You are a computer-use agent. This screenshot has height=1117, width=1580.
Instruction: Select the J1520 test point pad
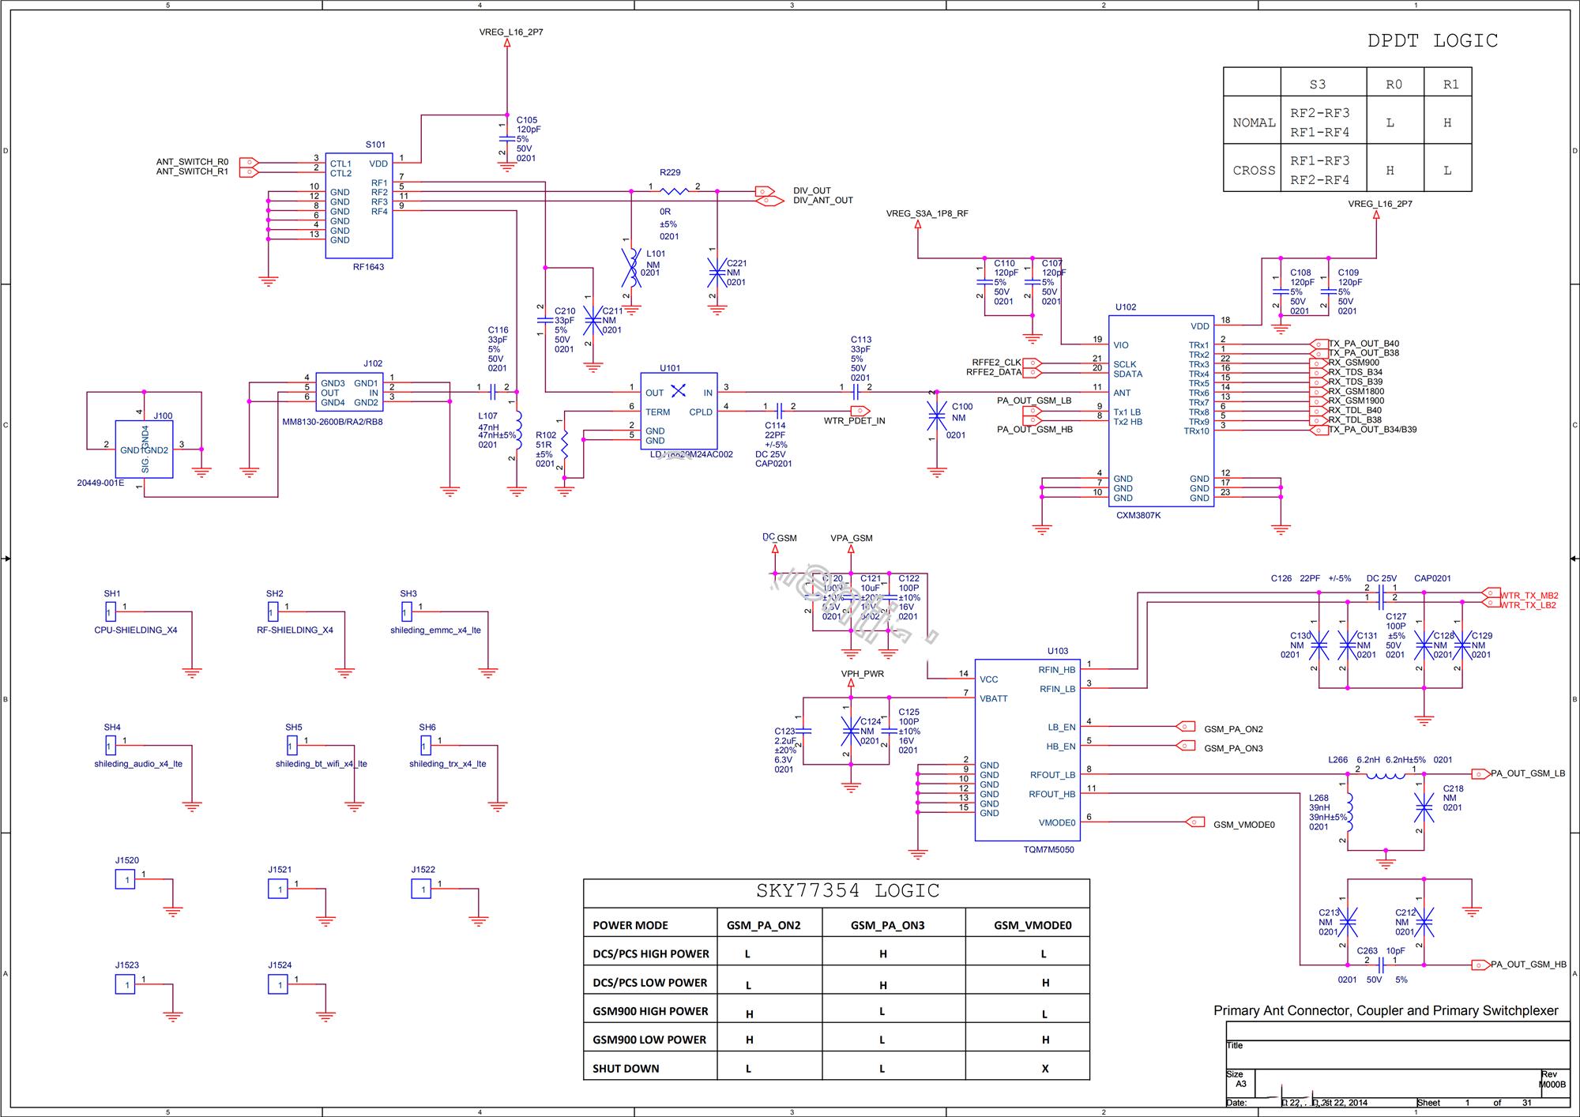tap(125, 879)
